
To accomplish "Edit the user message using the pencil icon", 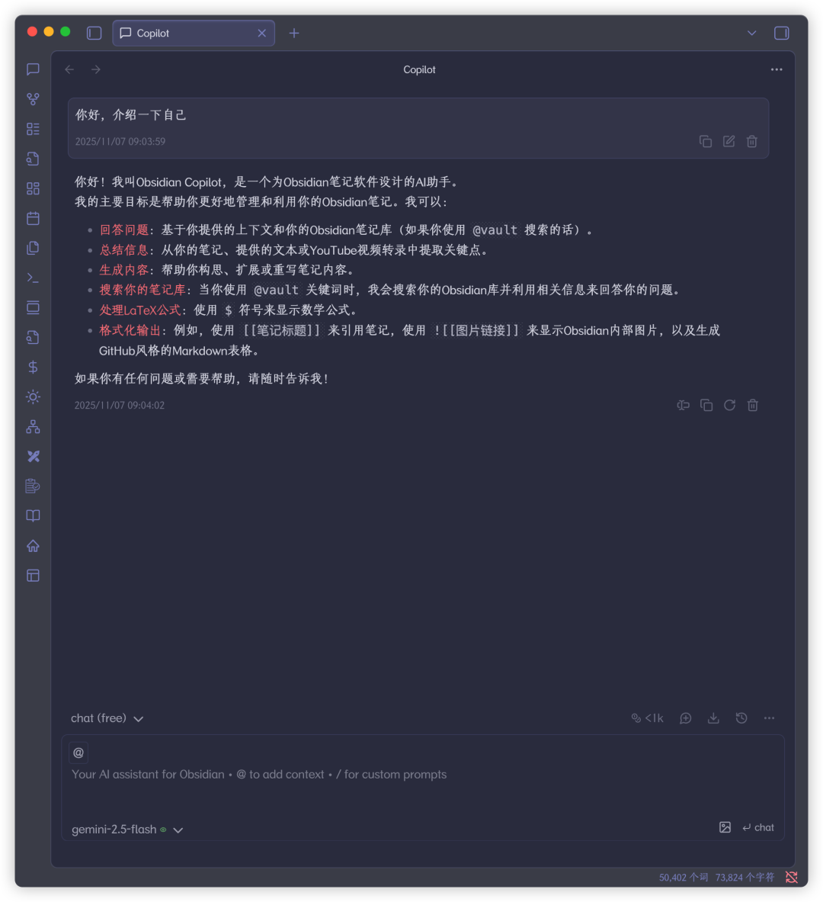I will click(x=729, y=141).
